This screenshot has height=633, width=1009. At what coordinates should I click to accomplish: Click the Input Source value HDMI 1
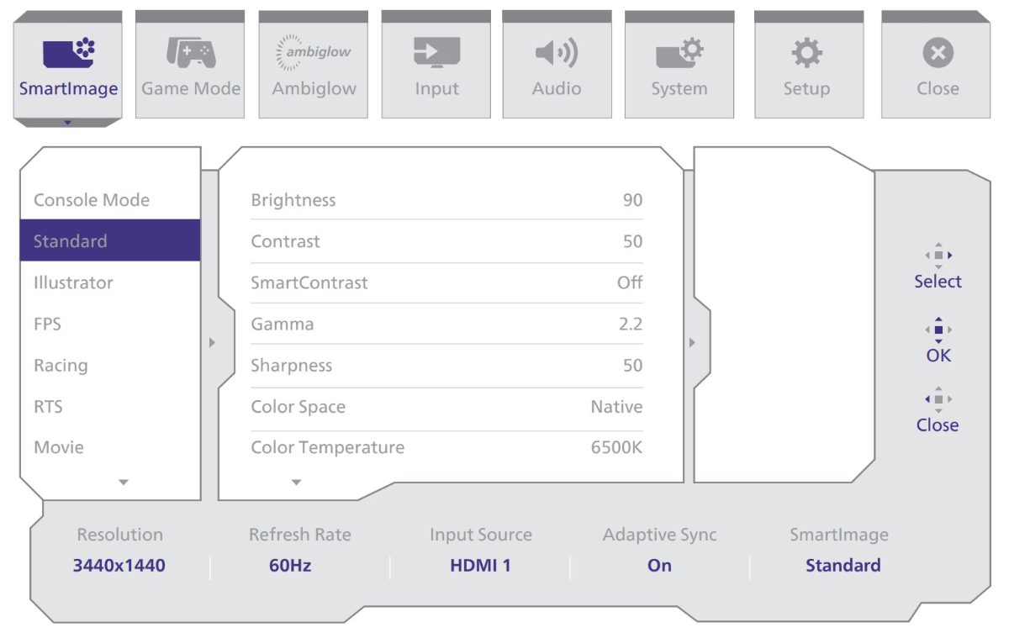[x=480, y=565]
